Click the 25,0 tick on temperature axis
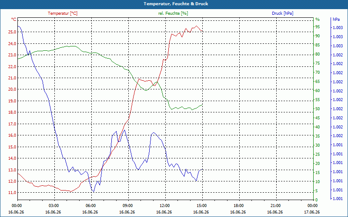Image resolution: width=348 pixels, height=217 pixels. (12, 32)
